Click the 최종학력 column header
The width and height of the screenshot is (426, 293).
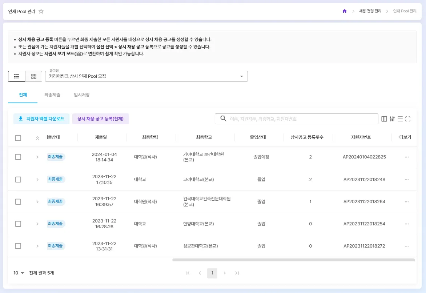point(150,137)
